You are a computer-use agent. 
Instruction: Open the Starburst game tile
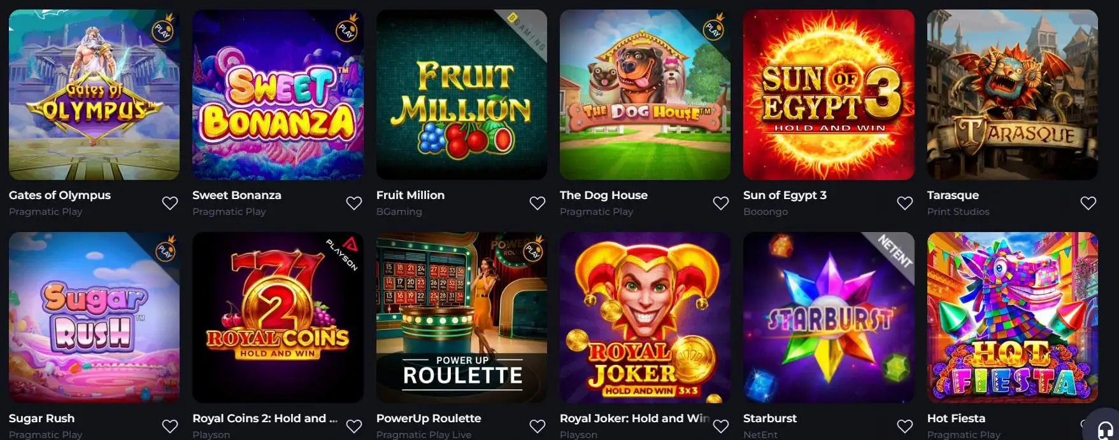pyautogui.click(x=829, y=317)
